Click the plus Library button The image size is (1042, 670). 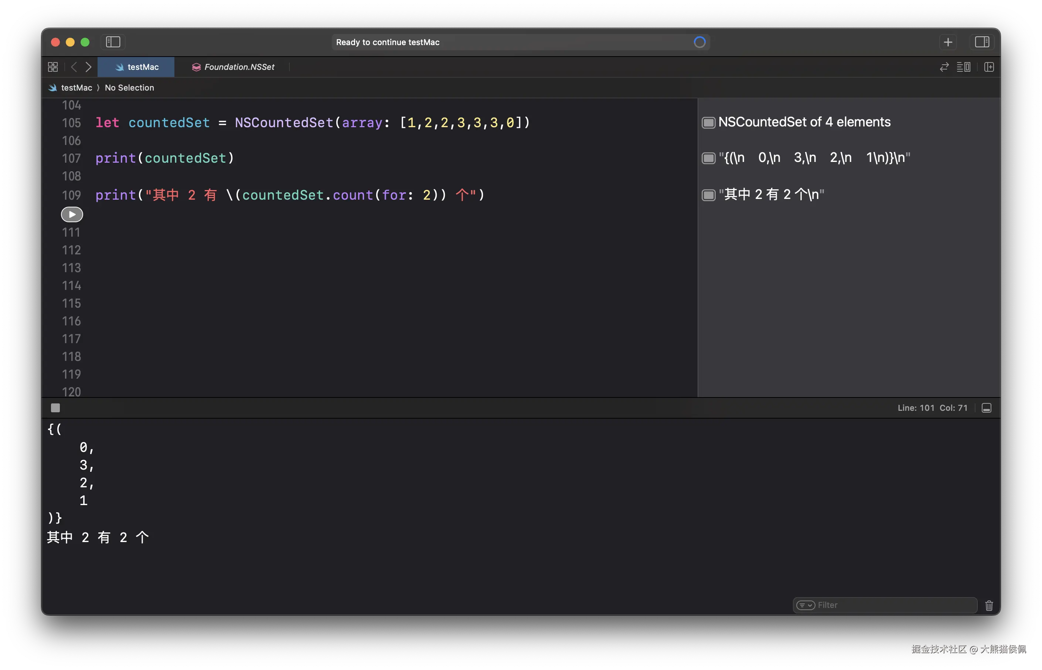948,42
